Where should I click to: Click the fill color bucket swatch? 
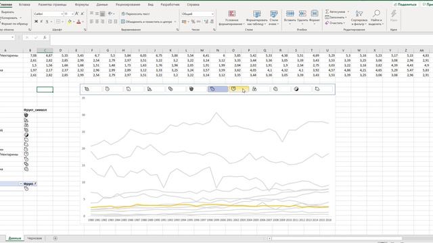pos(70,22)
